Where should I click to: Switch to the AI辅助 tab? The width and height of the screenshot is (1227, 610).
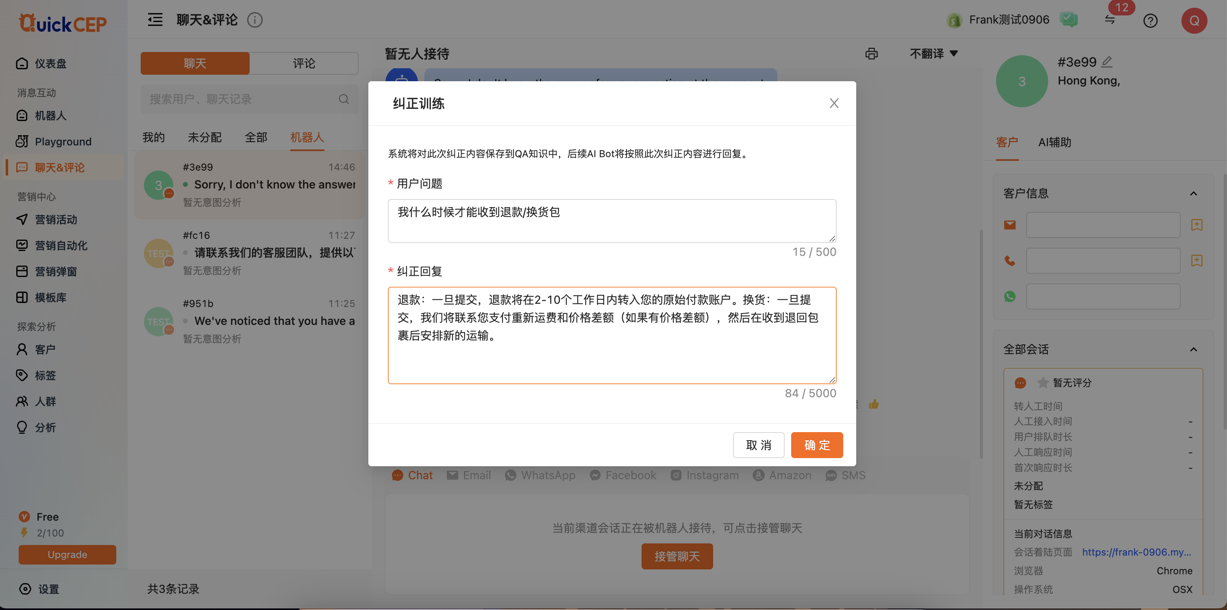[1054, 142]
